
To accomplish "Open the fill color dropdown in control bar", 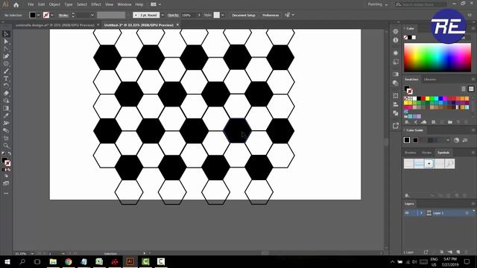I will [38, 15].
